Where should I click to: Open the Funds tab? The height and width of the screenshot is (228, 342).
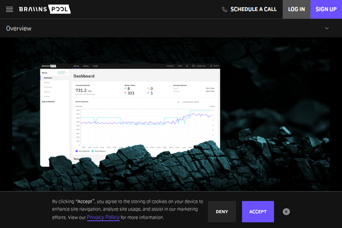[x=95, y=66]
